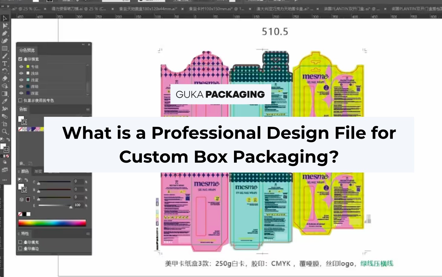Screen dimensions: 442x277
Task: Select the Gradient tool
Action: point(5,94)
